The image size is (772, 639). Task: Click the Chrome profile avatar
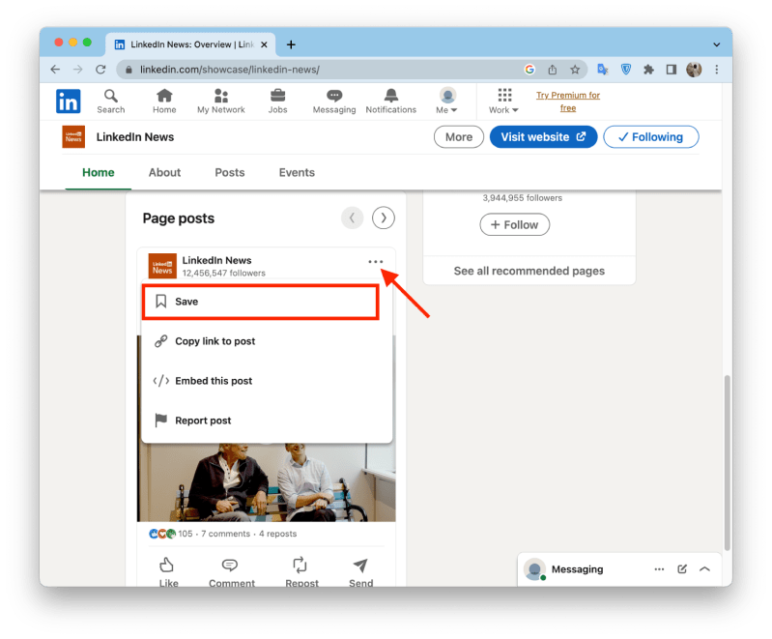tap(694, 70)
